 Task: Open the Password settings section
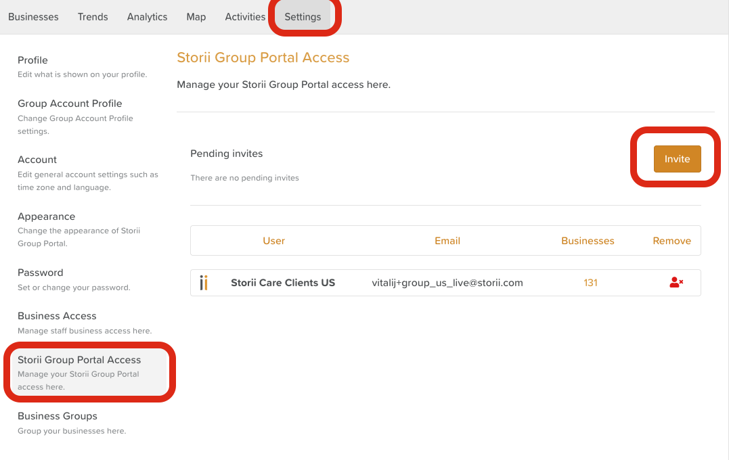point(40,273)
